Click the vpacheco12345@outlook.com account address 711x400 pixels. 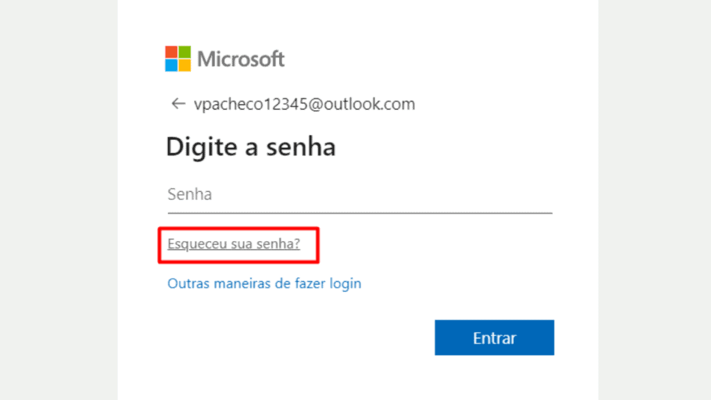[304, 104]
